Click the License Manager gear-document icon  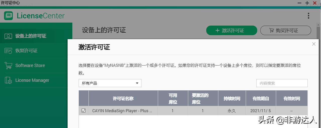point(8,80)
